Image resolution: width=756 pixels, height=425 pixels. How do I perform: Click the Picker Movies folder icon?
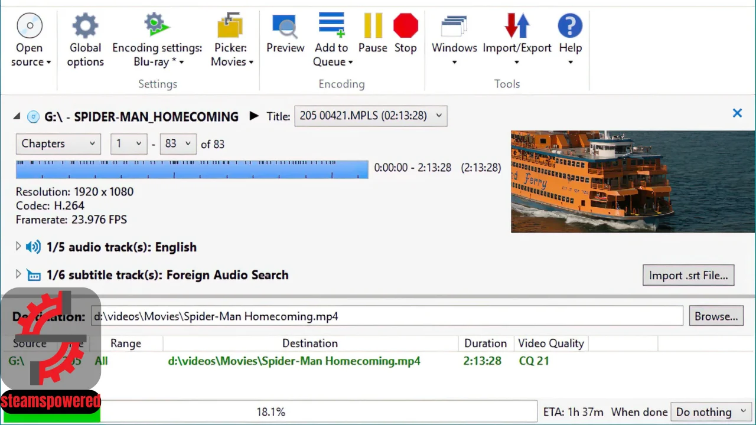(231, 25)
